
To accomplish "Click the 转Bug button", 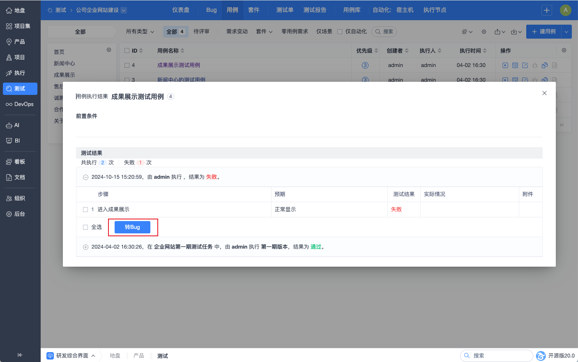I will pyautogui.click(x=132, y=227).
